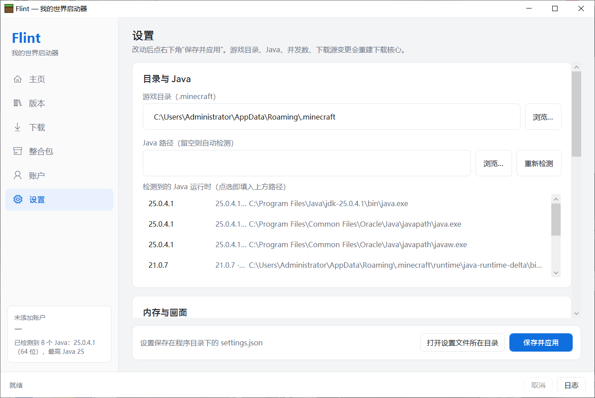Click the 内存与画面 section heading

(165, 313)
